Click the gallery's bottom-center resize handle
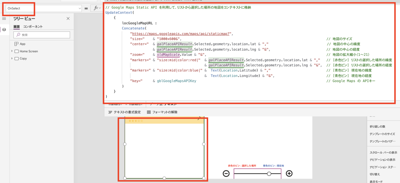Viewport: 400px width, 183px height. pos(164,178)
